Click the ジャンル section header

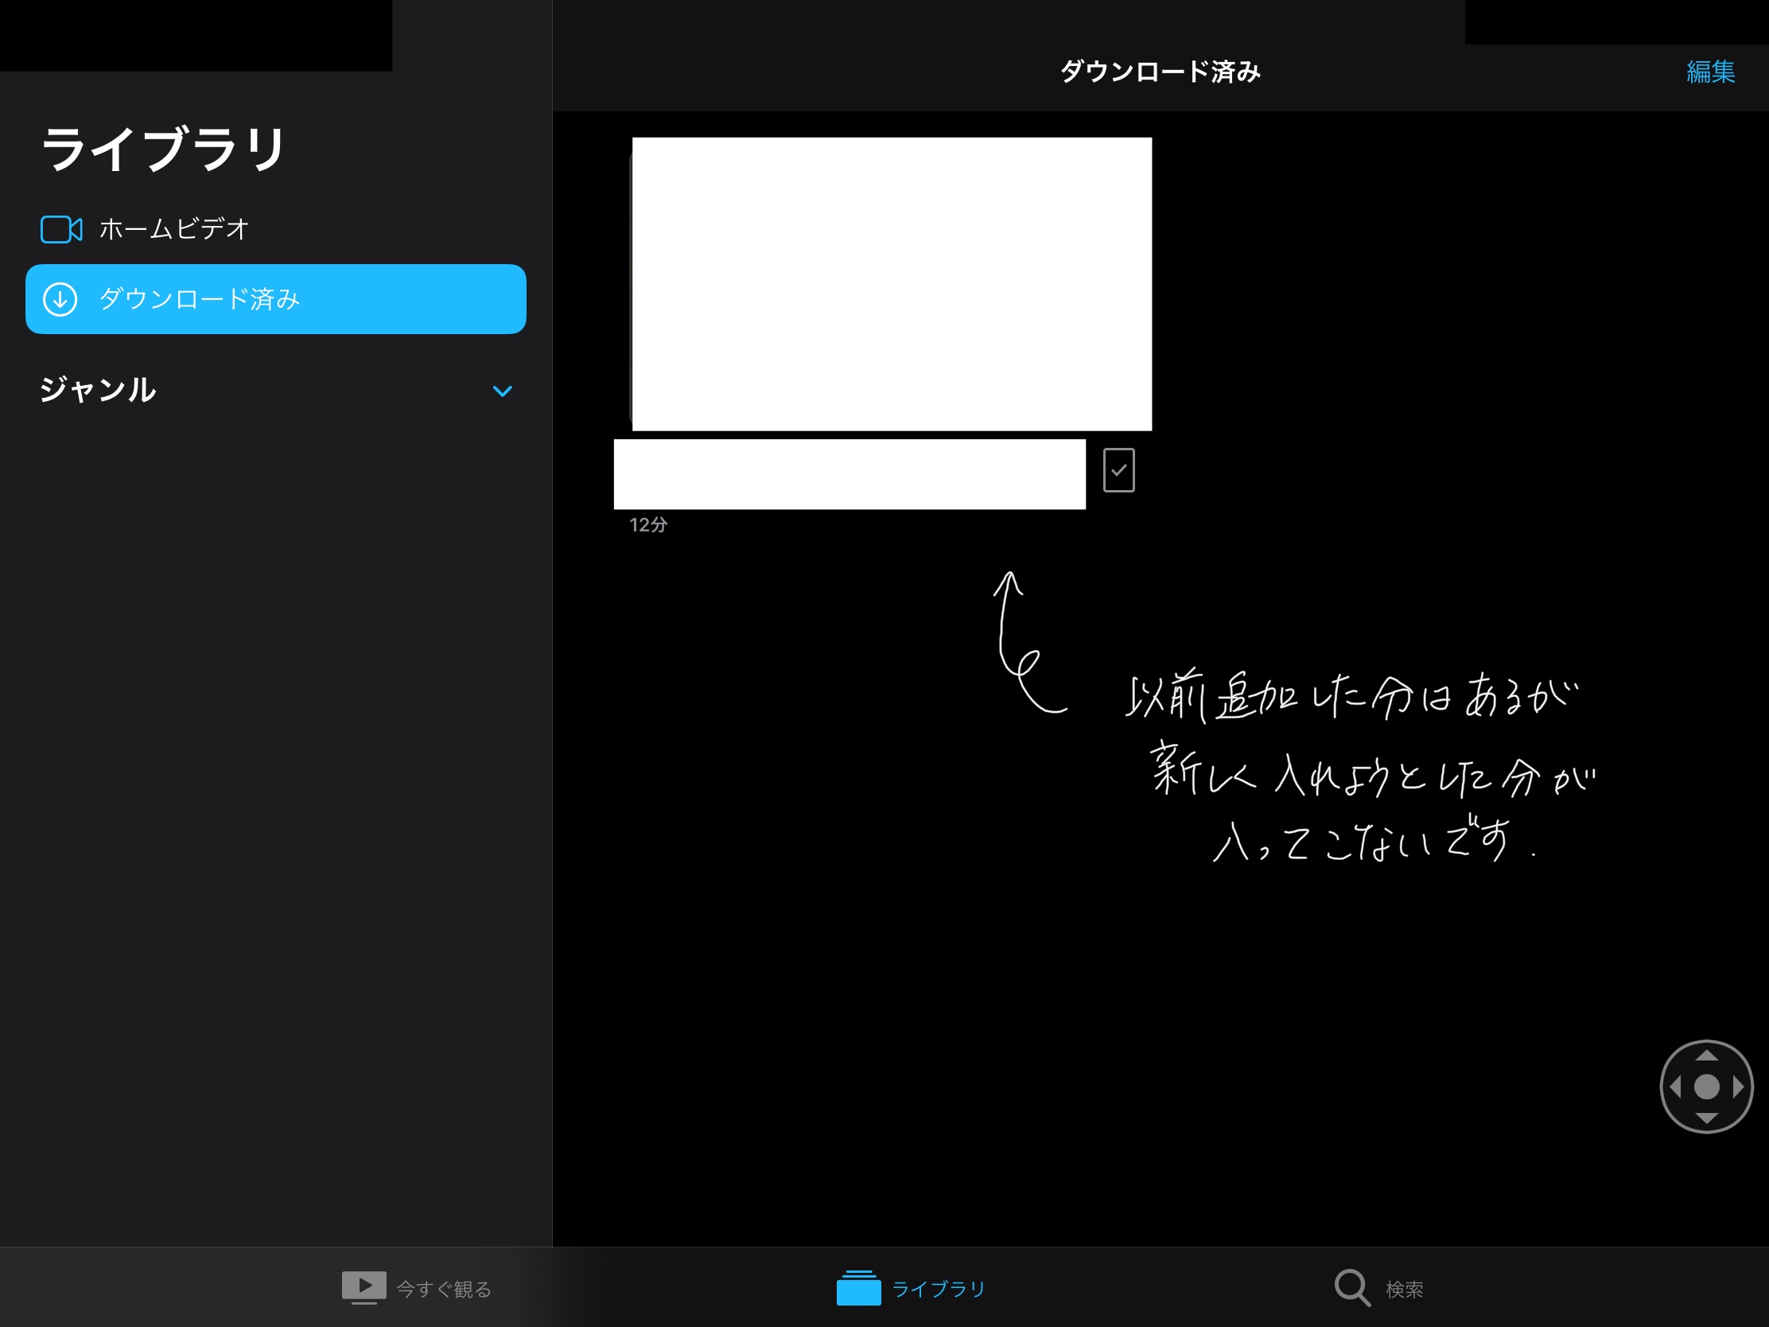[x=99, y=391]
